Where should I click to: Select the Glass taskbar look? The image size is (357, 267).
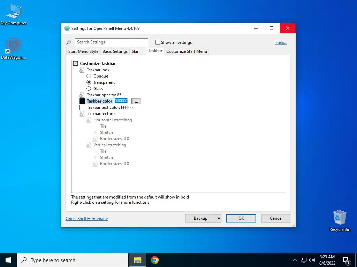click(89, 89)
